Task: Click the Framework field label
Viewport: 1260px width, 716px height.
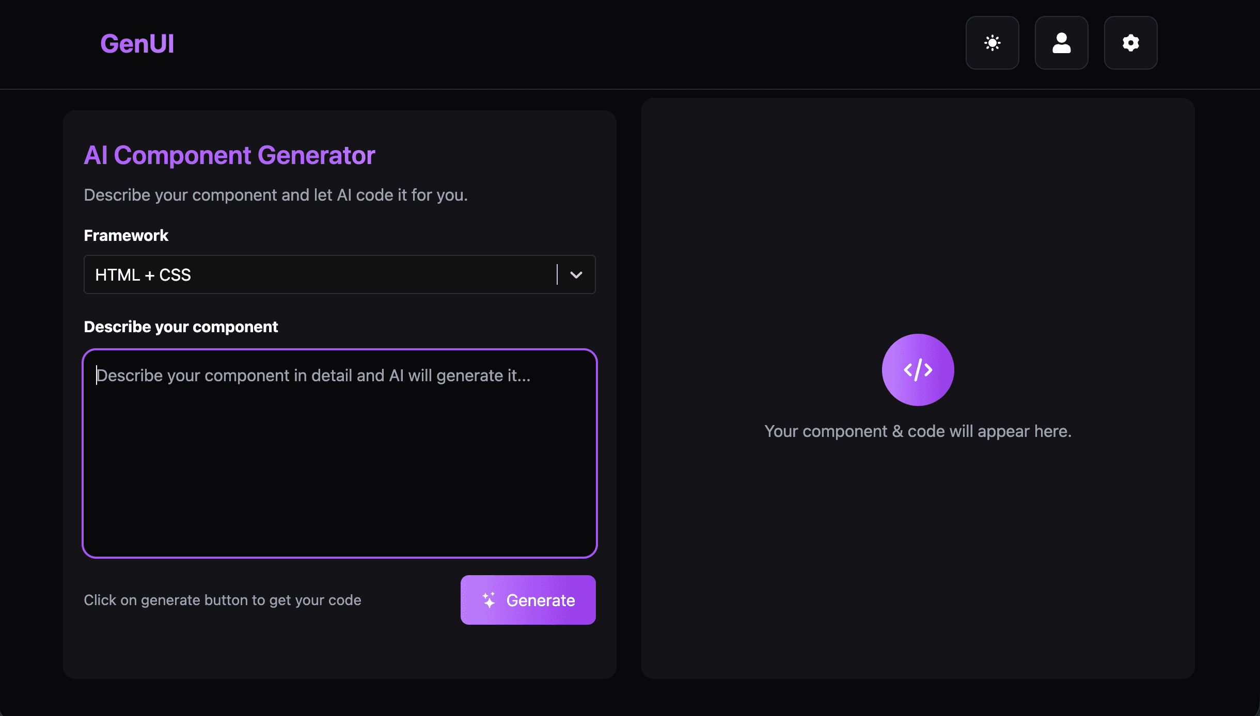Action: [126, 235]
